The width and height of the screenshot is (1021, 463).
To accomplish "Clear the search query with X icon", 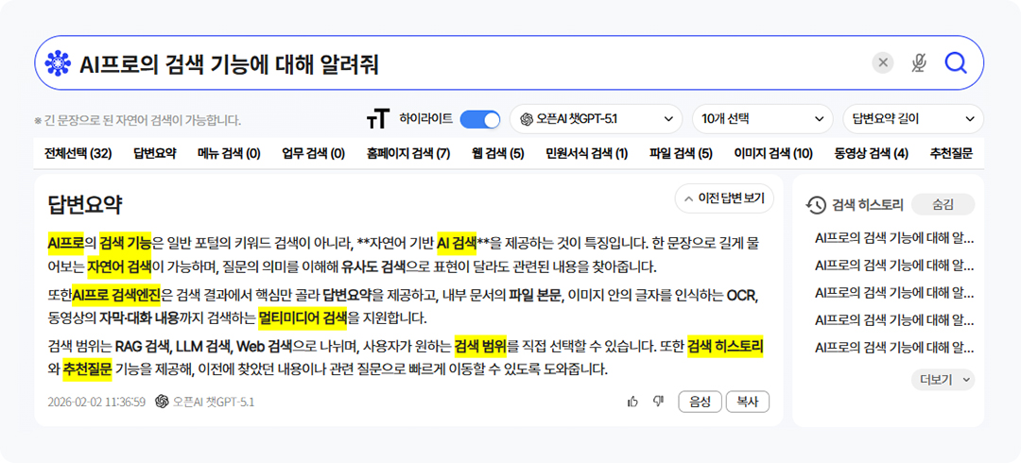I will (883, 63).
